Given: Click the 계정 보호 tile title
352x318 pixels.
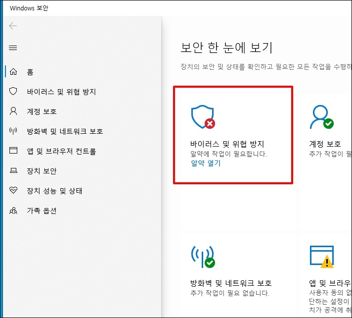Looking at the screenshot, I should 325,144.
